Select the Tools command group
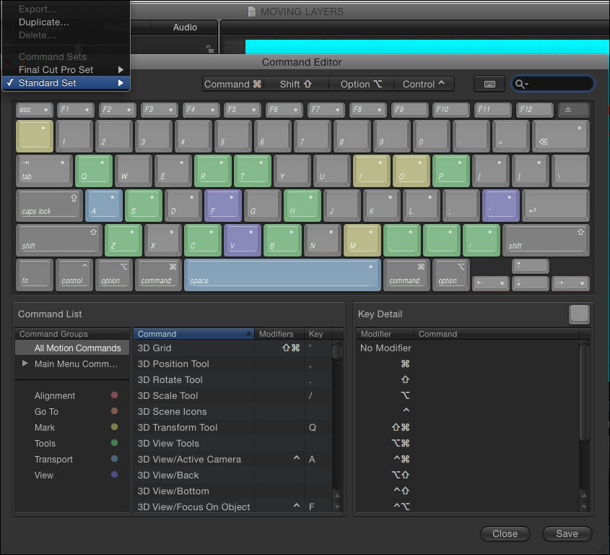610x555 pixels. tap(45, 444)
